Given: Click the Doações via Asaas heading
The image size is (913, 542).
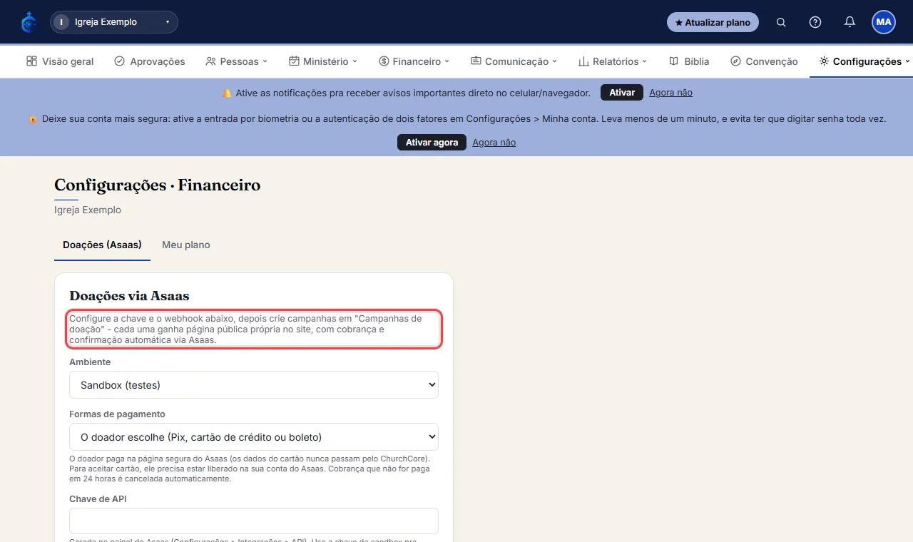Looking at the screenshot, I should point(129,295).
